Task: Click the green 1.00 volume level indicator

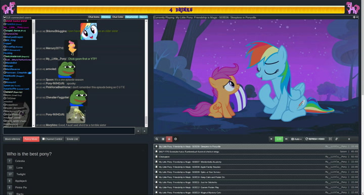Action: click(279, 139)
